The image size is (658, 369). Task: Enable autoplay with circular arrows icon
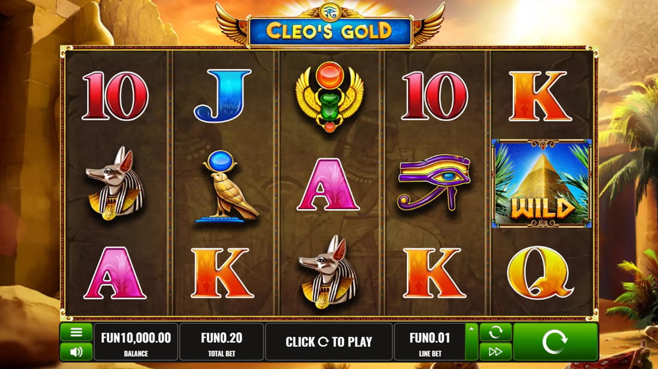496,332
